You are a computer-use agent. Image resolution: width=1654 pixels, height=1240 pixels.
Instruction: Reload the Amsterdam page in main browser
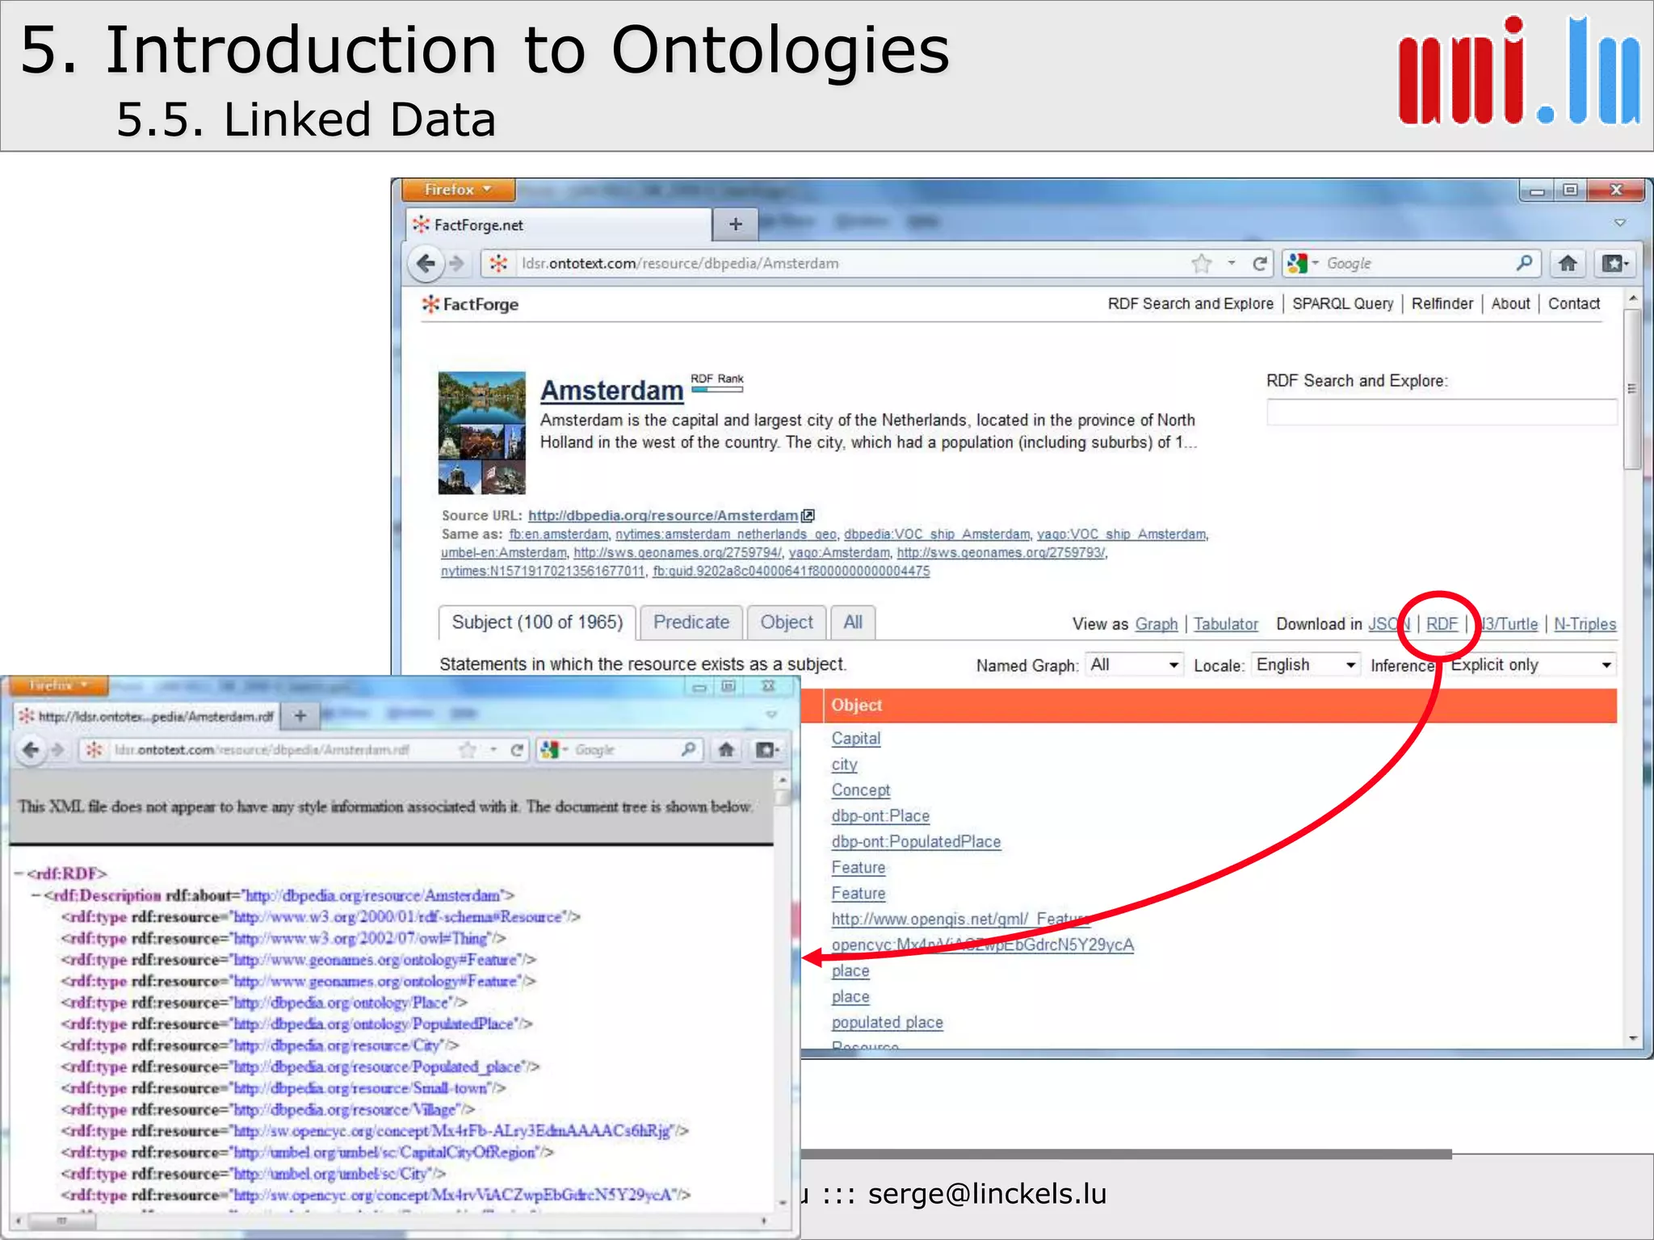1260,263
